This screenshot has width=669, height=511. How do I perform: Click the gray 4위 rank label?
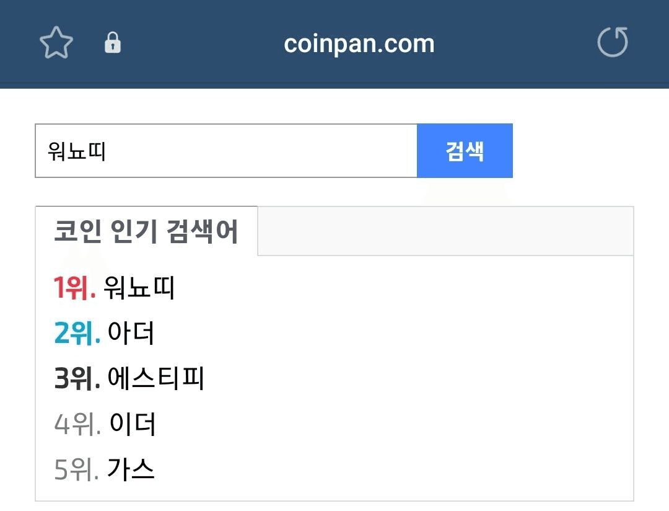tap(77, 425)
